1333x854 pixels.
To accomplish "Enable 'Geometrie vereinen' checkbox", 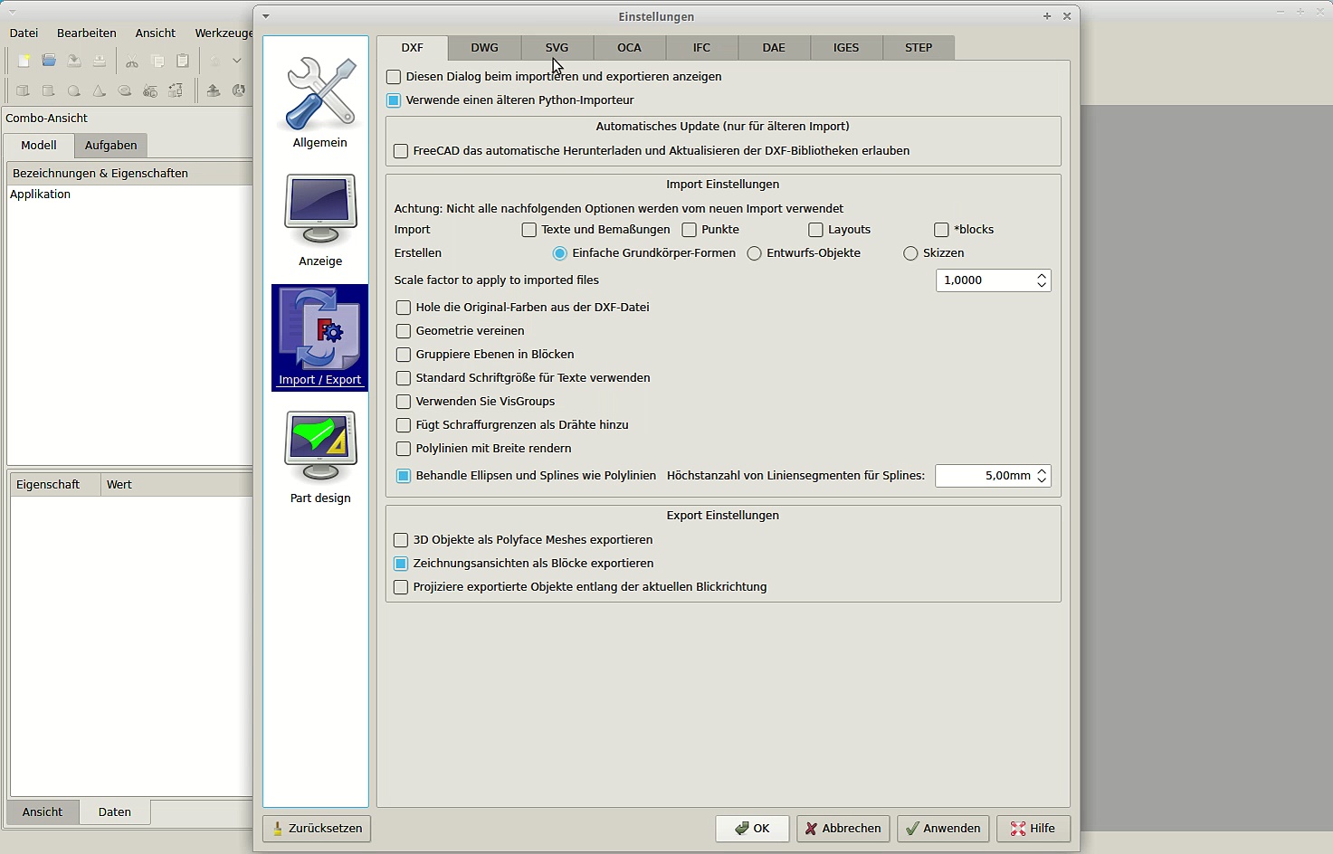I will pos(404,331).
